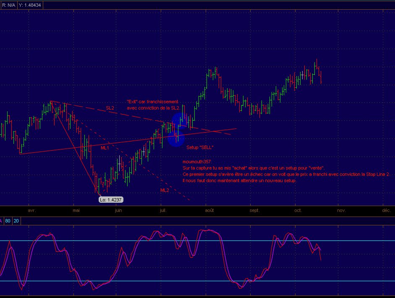This screenshot has height=298, width=395.
Task: Select the 80 indicator level tag
Action: click(x=8, y=220)
